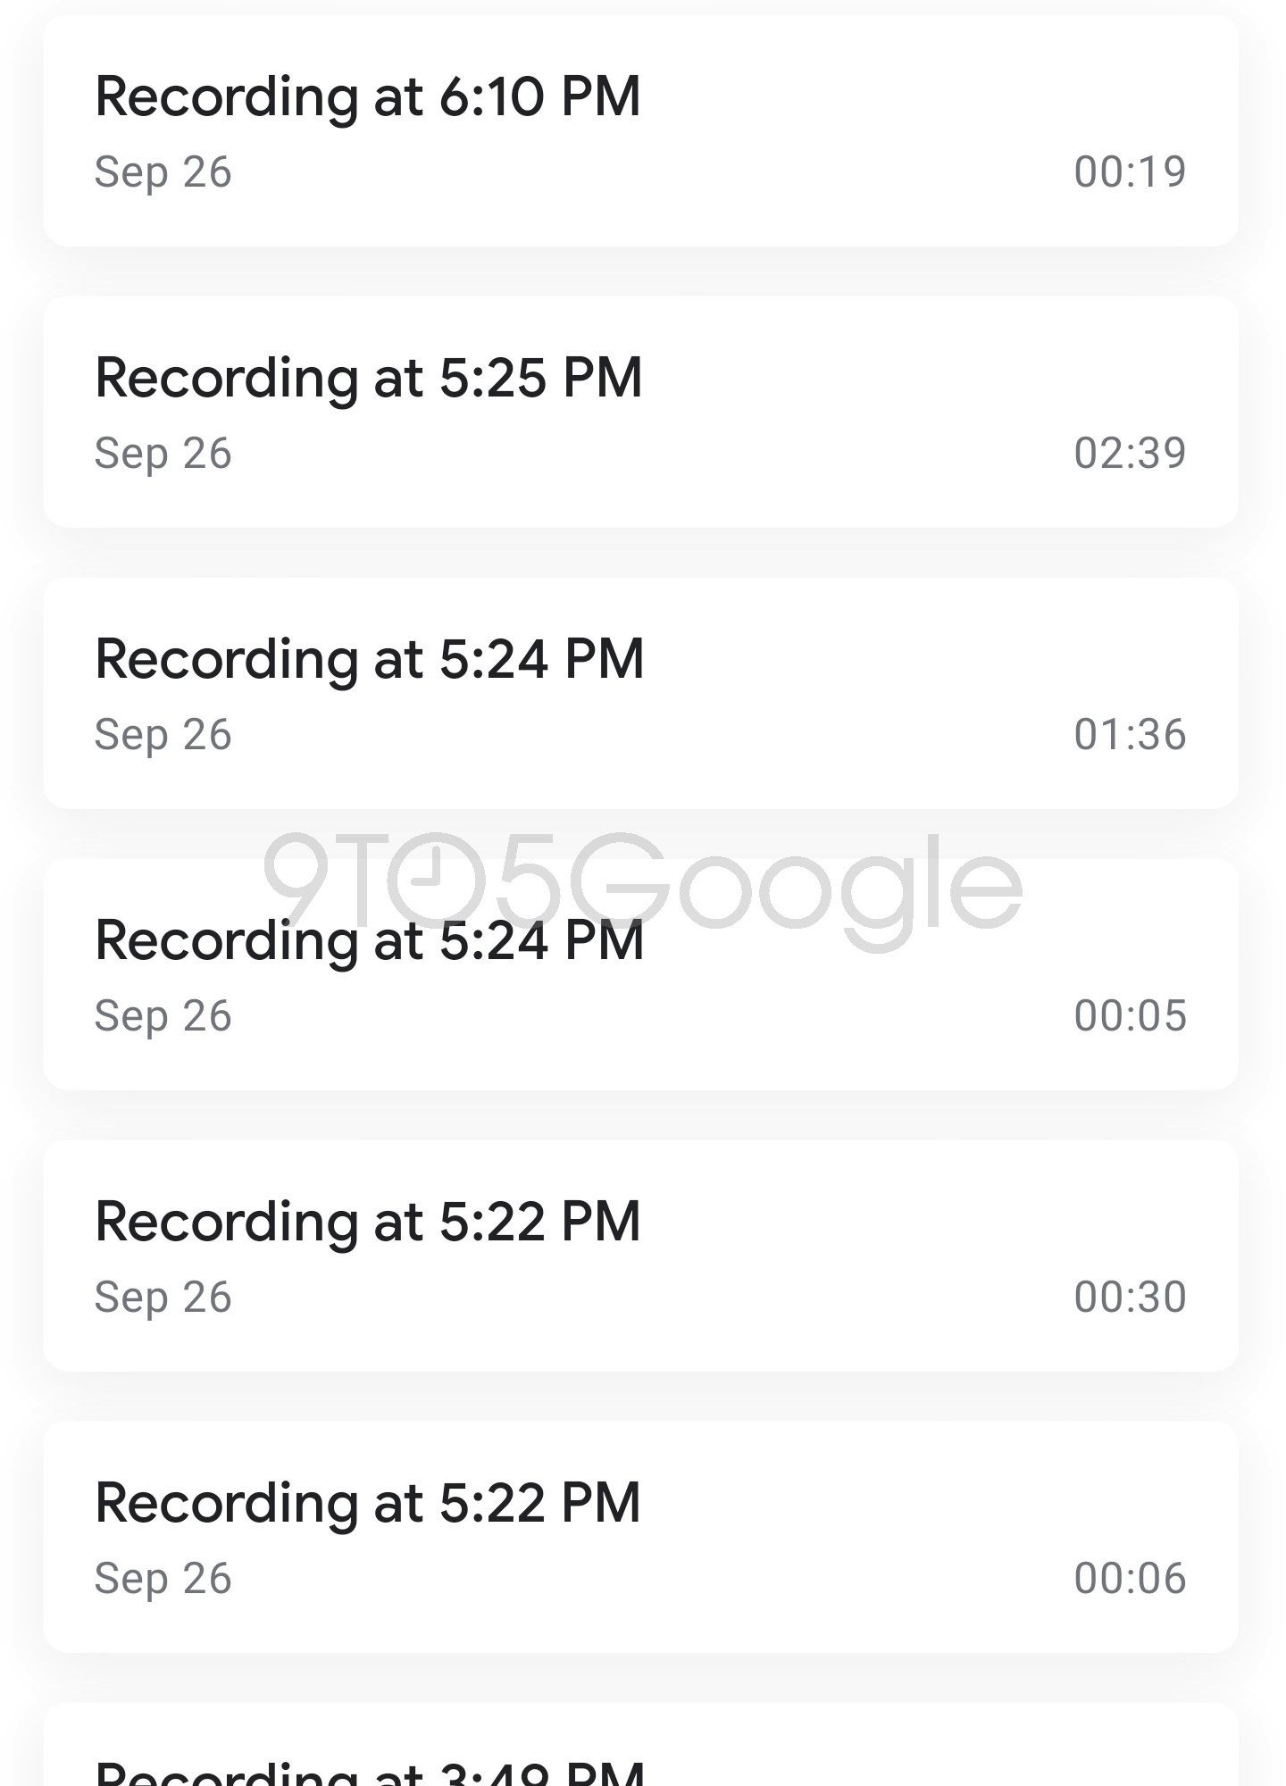
Task: Open the Recording at 6:10 PM entry
Action: [x=368, y=96]
